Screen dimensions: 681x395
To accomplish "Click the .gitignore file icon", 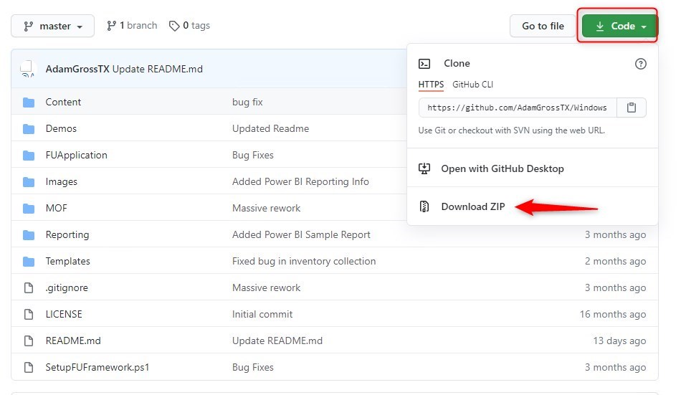I will click(29, 287).
